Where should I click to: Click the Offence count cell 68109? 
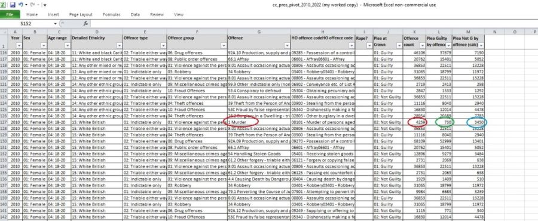click(x=414, y=141)
